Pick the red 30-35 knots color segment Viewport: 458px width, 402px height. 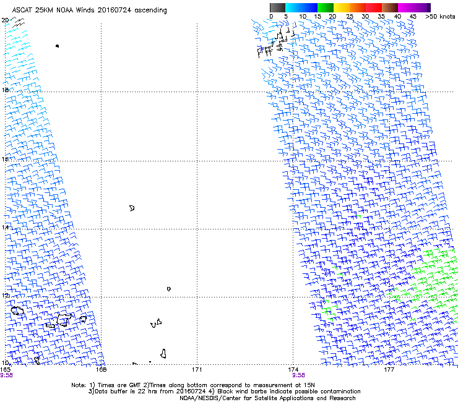tap(374, 7)
